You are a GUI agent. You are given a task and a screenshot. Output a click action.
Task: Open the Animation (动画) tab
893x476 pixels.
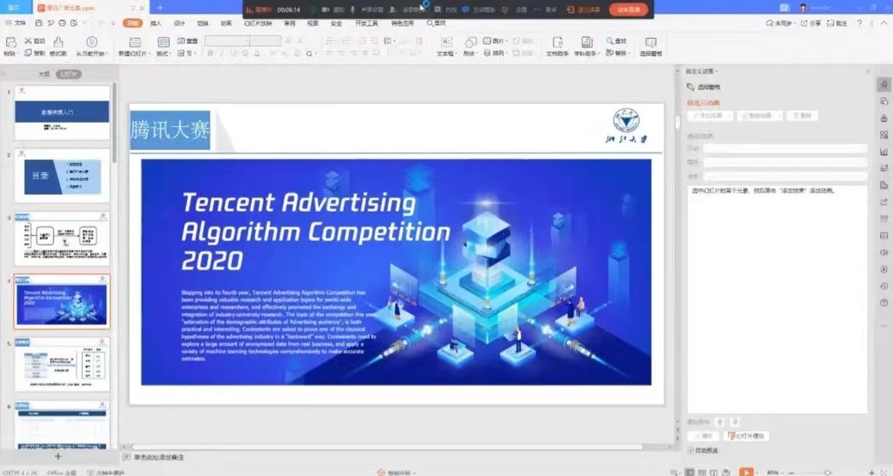pos(226,23)
